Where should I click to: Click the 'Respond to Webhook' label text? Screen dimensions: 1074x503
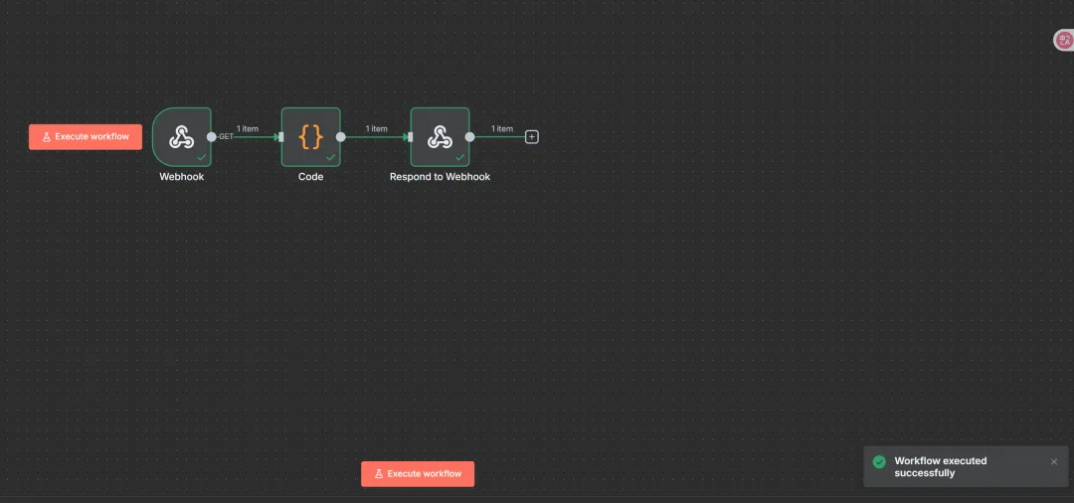point(440,177)
